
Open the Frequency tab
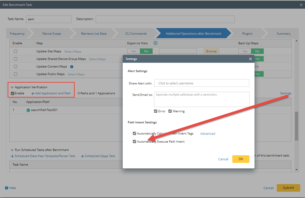click(x=17, y=33)
